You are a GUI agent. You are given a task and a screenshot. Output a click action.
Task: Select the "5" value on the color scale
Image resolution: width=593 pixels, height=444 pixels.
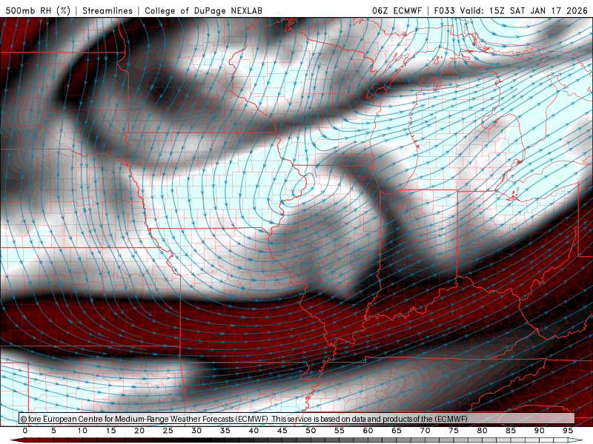53,431
